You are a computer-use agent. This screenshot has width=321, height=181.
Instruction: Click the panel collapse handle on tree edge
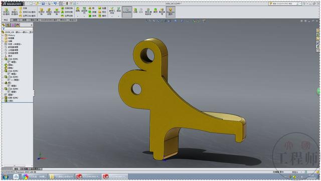click(34, 93)
